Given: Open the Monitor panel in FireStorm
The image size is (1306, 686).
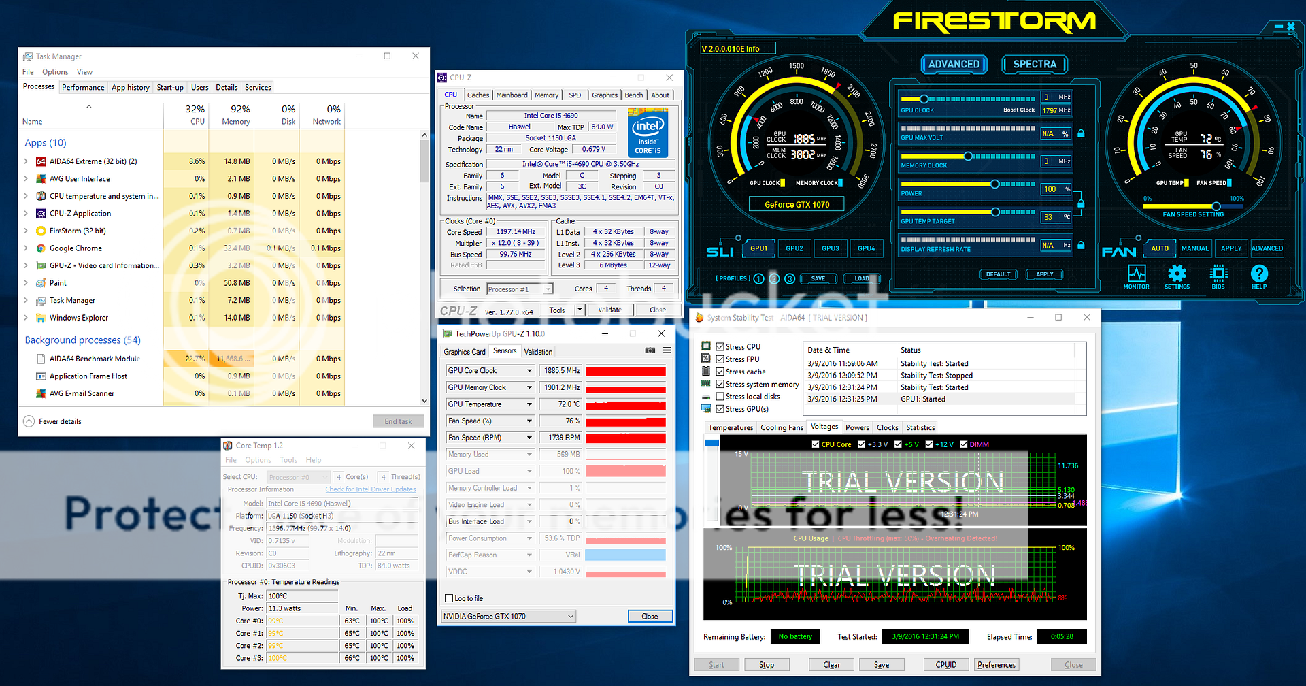Looking at the screenshot, I should (x=1136, y=276).
